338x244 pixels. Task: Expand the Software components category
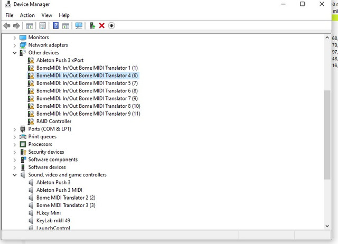pos(14,160)
